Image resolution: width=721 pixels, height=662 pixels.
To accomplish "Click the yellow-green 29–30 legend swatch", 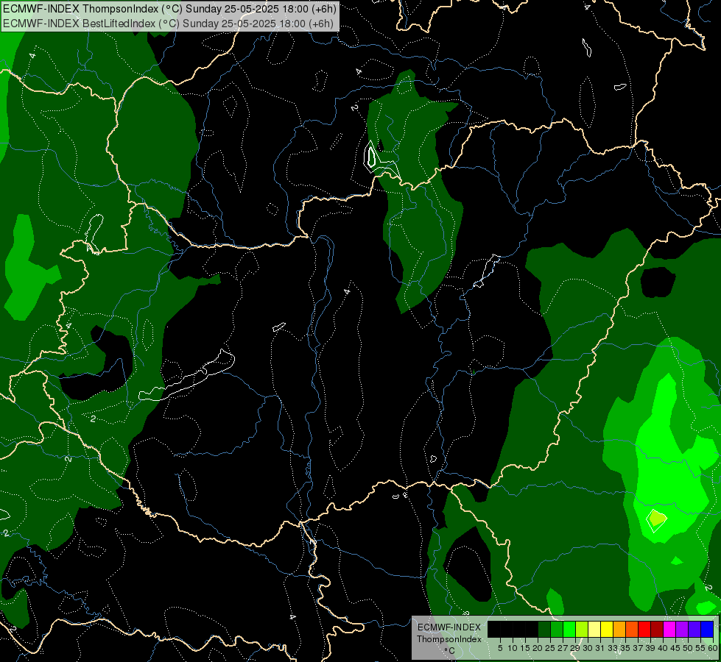I will coord(582,629).
